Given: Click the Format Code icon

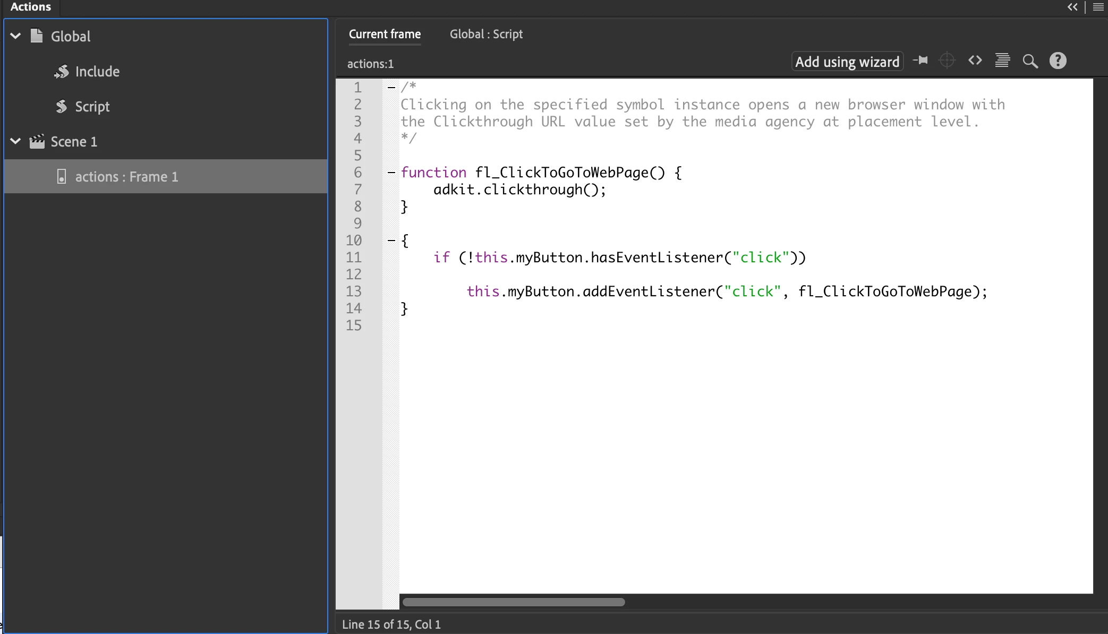Looking at the screenshot, I should point(1002,61).
